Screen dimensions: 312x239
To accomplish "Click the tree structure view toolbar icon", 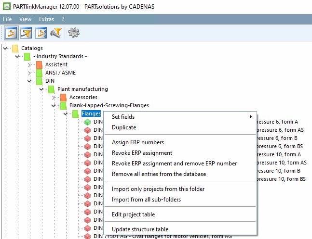I will click(11, 33).
